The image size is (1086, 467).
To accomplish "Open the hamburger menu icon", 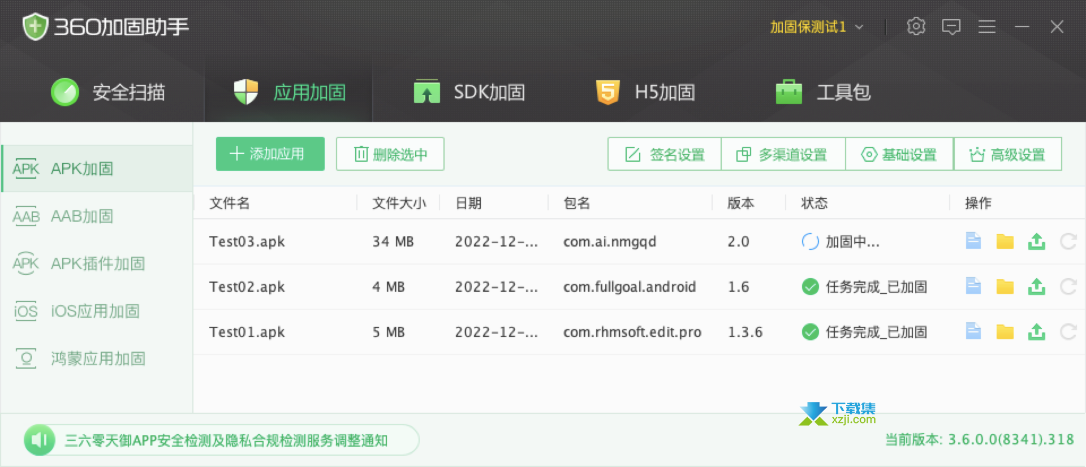I will (987, 27).
